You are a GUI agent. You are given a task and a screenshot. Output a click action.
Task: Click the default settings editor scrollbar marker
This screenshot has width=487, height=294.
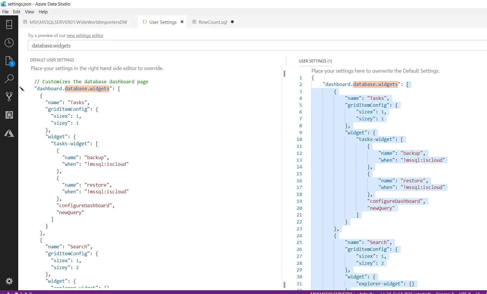coord(284,73)
